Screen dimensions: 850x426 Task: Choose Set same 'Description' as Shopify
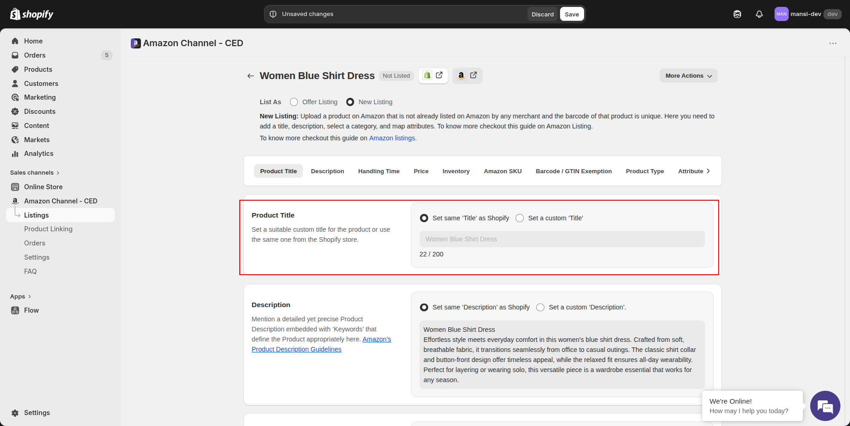point(424,307)
